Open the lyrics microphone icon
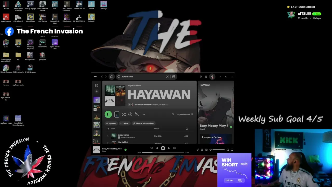 [198, 150]
